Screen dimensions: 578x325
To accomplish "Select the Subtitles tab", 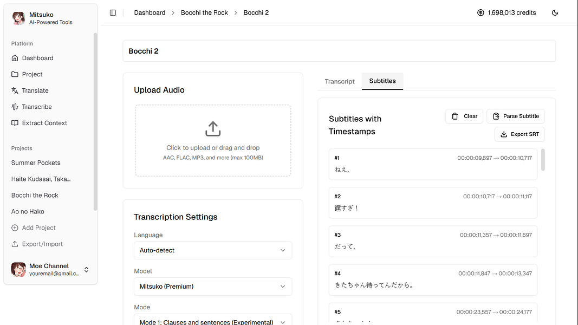I will [x=382, y=81].
